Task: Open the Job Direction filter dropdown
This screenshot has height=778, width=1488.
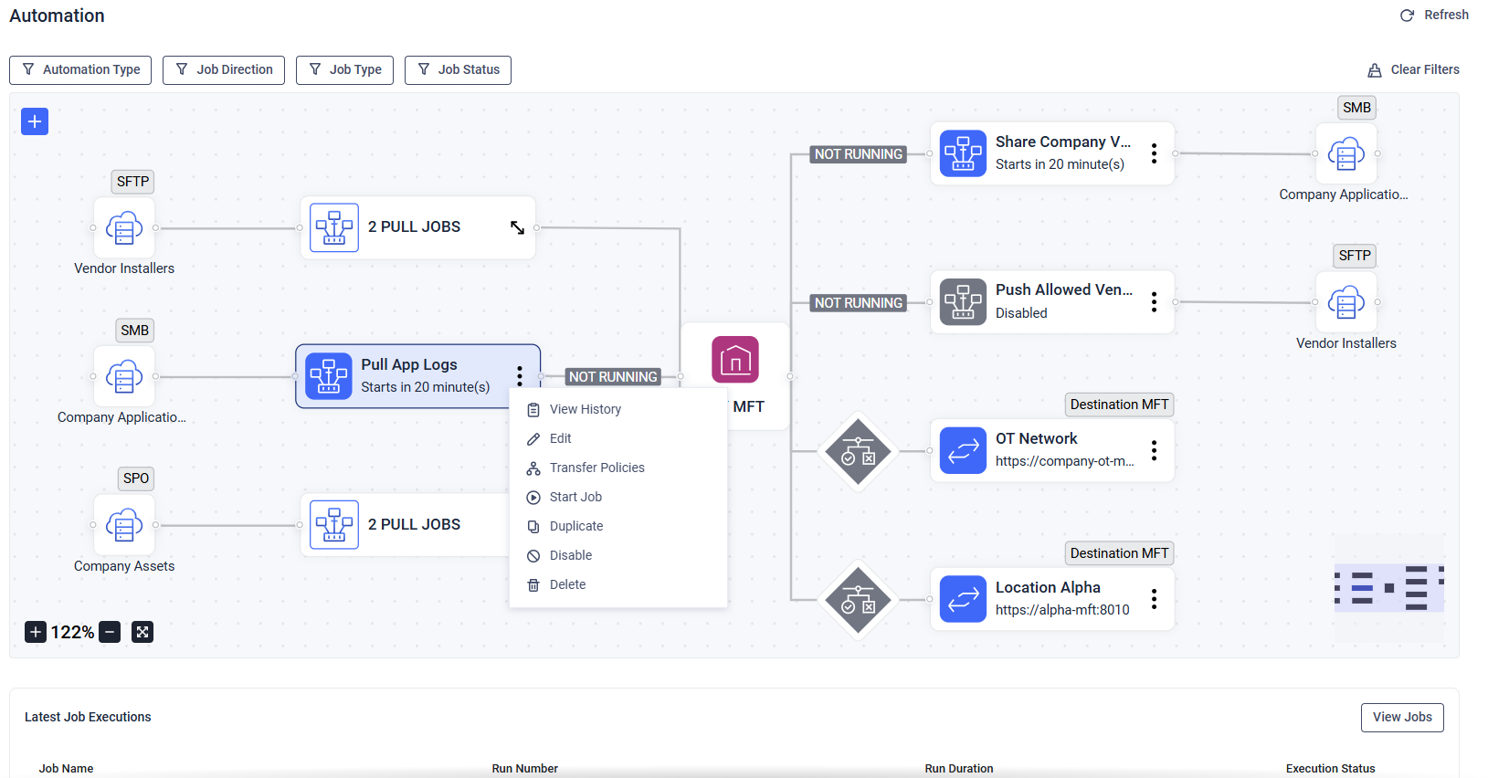Action: pyautogui.click(x=224, y=70)
